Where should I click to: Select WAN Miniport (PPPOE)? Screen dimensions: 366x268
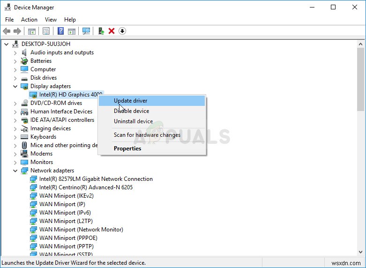(68, 238)
